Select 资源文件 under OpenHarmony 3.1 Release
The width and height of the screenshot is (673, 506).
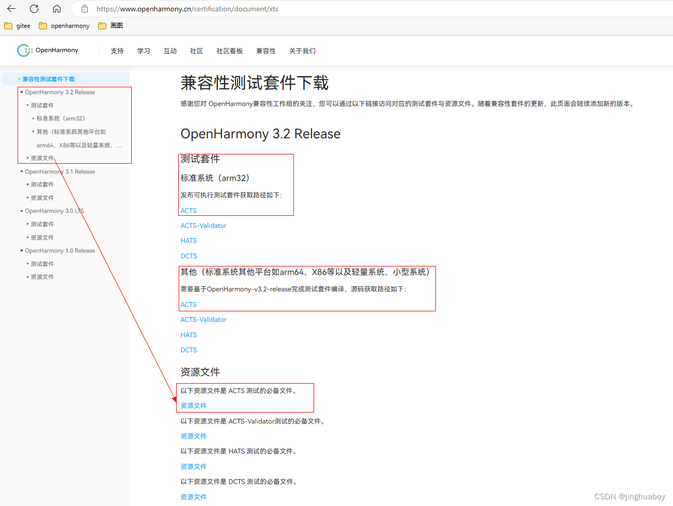(42, 198)
